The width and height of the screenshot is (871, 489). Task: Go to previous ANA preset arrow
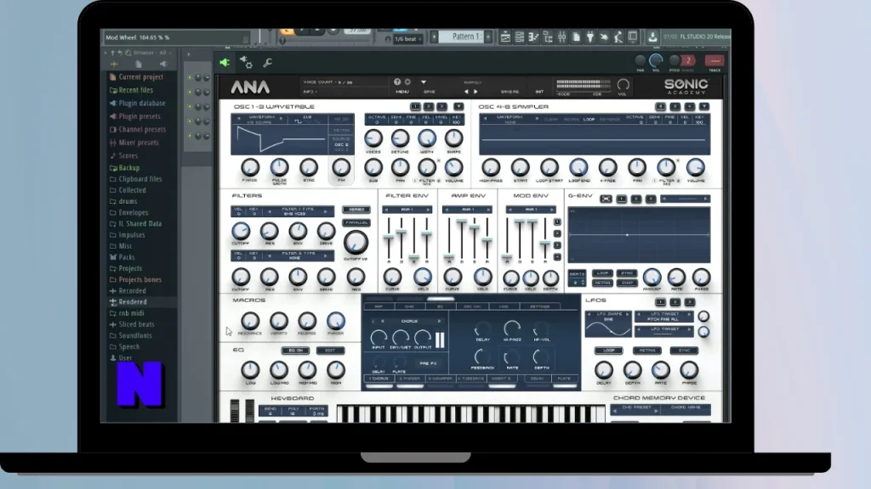click(466, 92)
